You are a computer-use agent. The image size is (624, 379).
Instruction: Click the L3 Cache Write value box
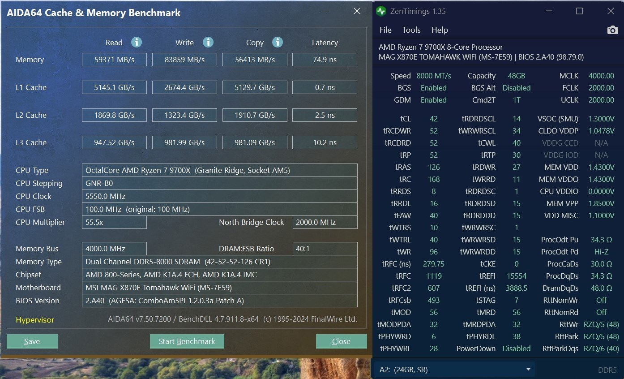(x=184, y=142)
